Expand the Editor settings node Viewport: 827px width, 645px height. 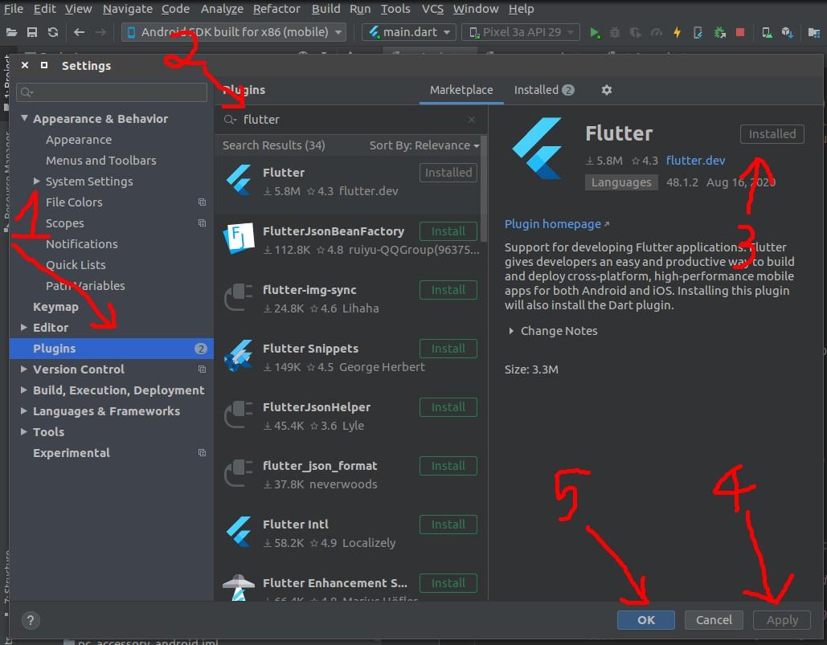pos(24,327)
